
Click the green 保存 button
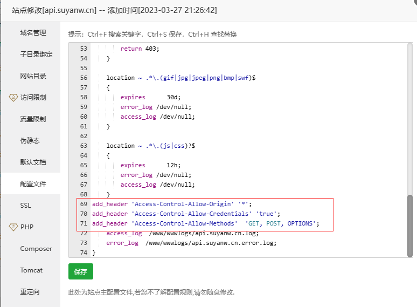click(x=81, y=271)
